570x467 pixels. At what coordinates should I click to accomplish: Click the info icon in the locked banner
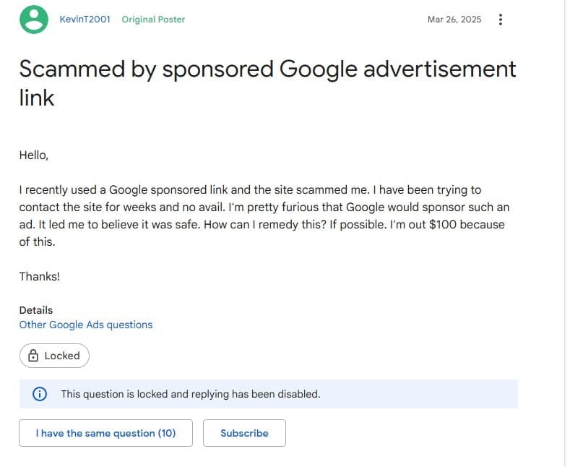click(40, 394)
